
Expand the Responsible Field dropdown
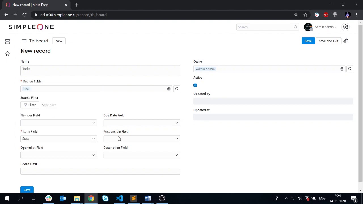[142, 139]
